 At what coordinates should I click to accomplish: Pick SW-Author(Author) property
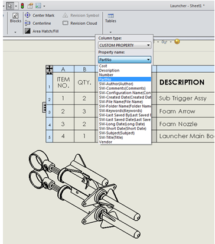point(125,84)
